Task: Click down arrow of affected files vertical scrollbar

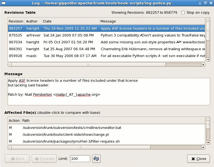Action: point(208,143)
